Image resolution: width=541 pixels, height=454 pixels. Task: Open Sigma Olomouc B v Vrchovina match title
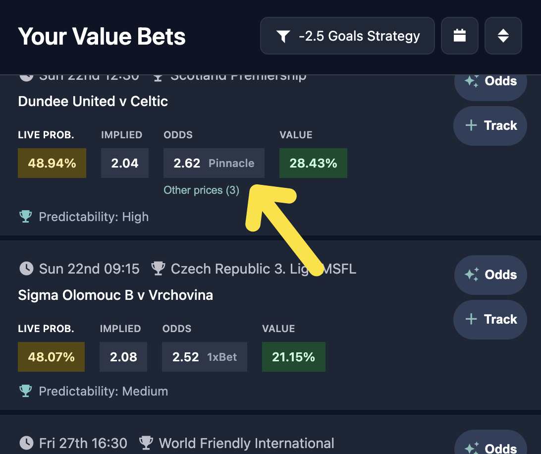point(115,295)
